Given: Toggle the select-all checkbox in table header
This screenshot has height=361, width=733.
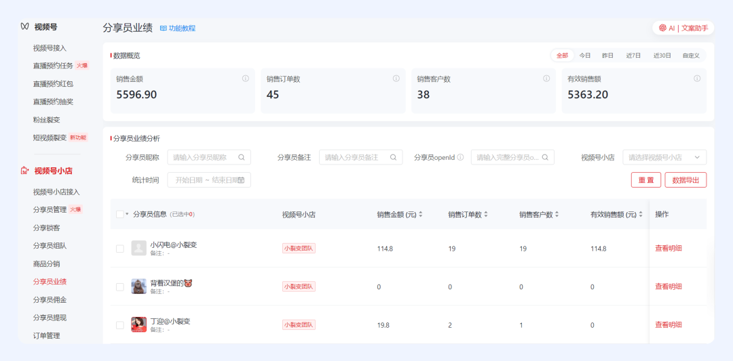Looking at the screenshot, I should point(120,215).
